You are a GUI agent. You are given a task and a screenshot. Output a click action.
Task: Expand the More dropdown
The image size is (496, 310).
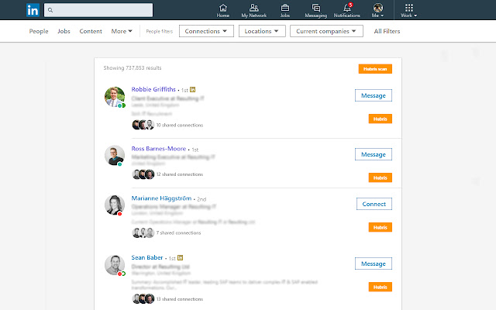click(x=122, y=31)
